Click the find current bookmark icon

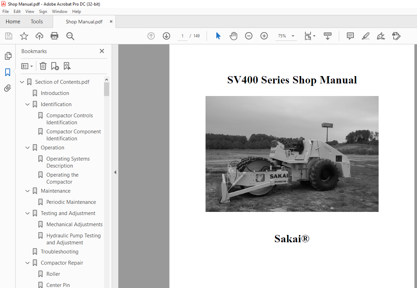67,66
